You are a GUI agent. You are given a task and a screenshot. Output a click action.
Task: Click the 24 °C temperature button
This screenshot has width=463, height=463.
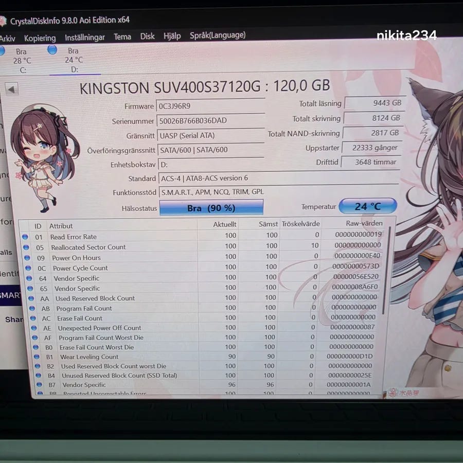[368, 206]
